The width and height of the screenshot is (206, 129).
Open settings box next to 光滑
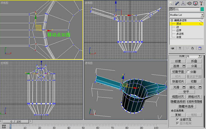click(x=184, y=87)
